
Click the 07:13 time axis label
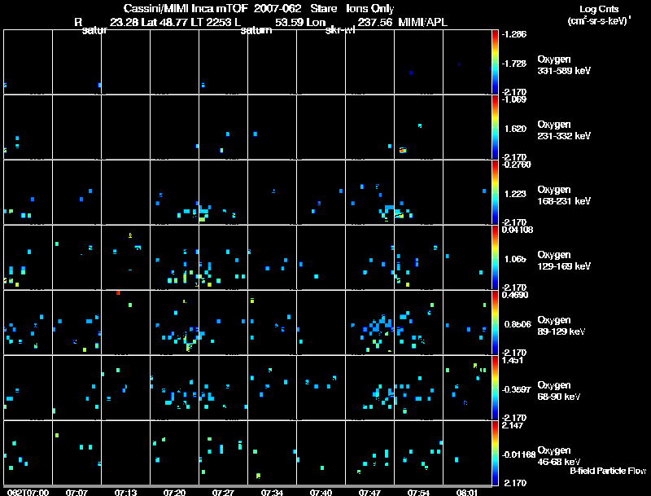pyautogui.click(x=125, y=492)
